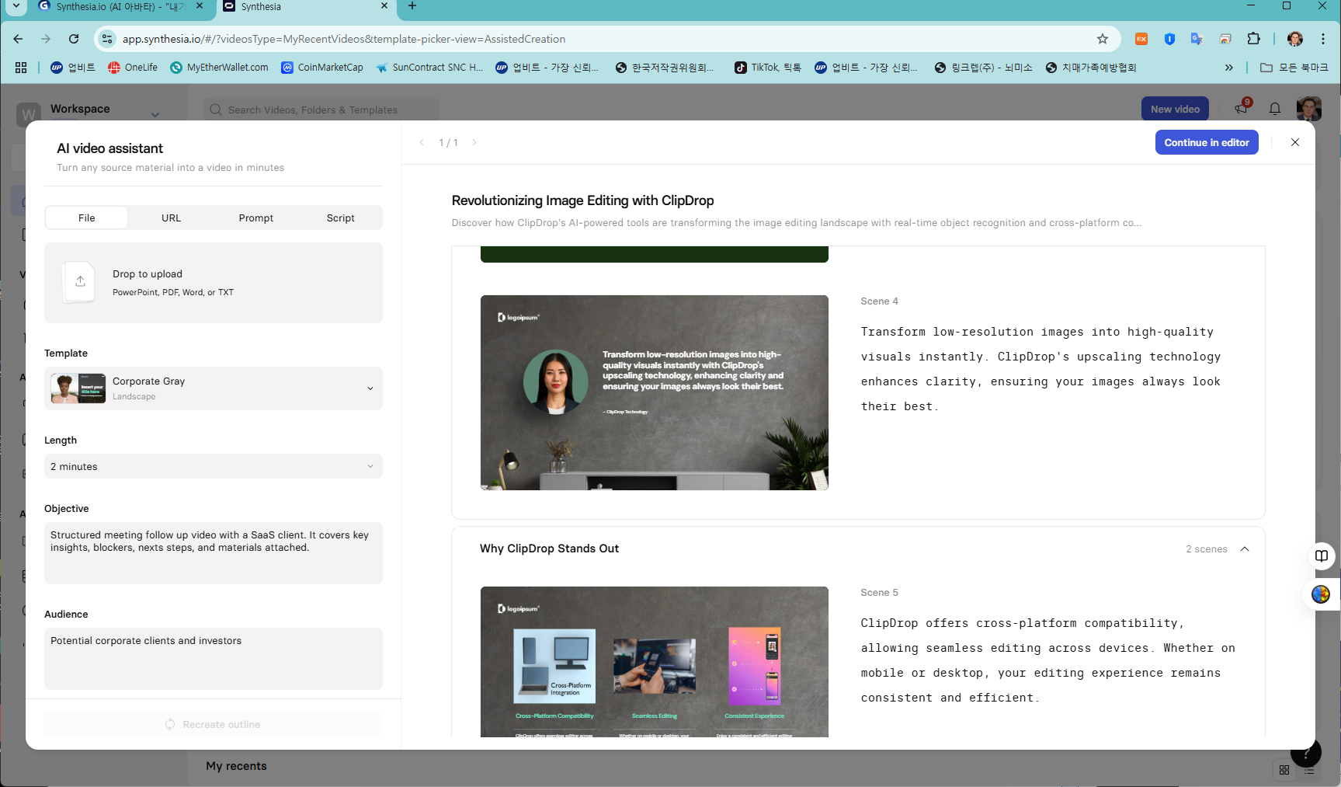The width and height of the screenshot is (1341, 787).
Task: Open the all bookmarks folder
Action: click(x=1294, y=68)
